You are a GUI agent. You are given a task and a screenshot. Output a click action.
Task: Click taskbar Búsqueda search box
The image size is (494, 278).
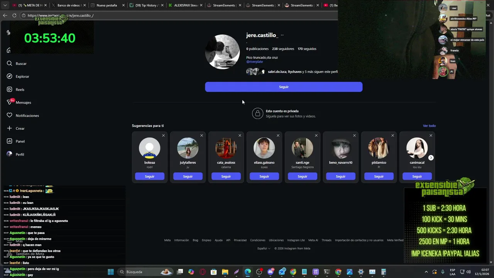tap(145, 272)
